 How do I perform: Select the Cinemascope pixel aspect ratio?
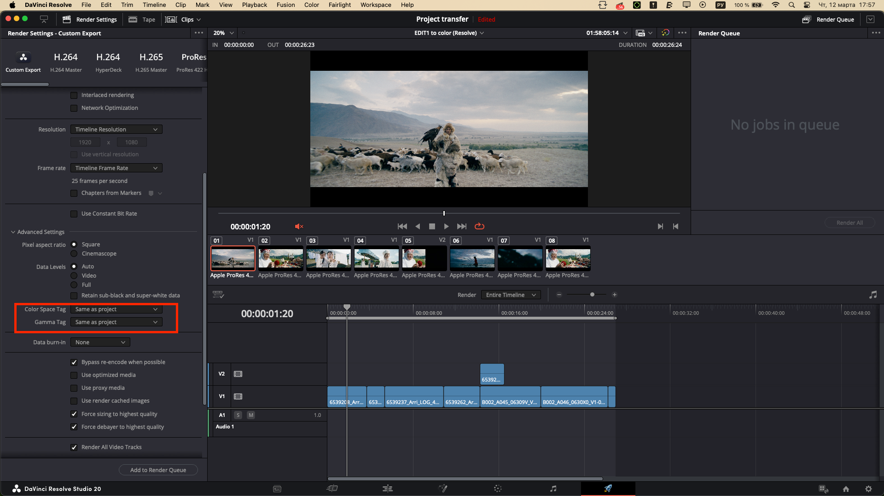74,253
